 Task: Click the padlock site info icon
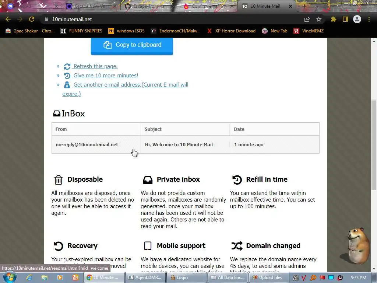pos(46,19)
